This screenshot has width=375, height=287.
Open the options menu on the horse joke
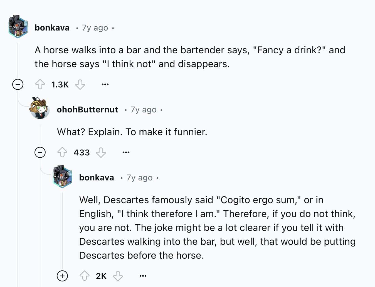click(105, 84)
